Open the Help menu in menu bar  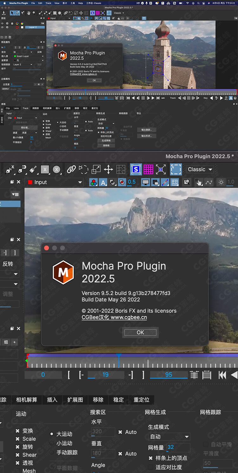click(81, 3)
